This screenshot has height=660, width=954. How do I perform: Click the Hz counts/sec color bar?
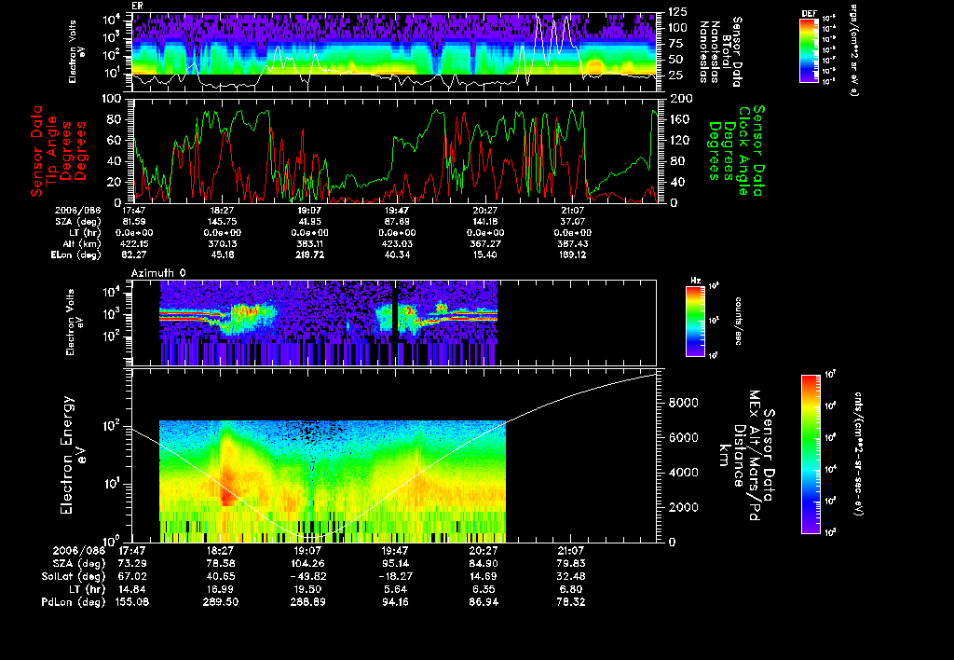click(695, 321)
